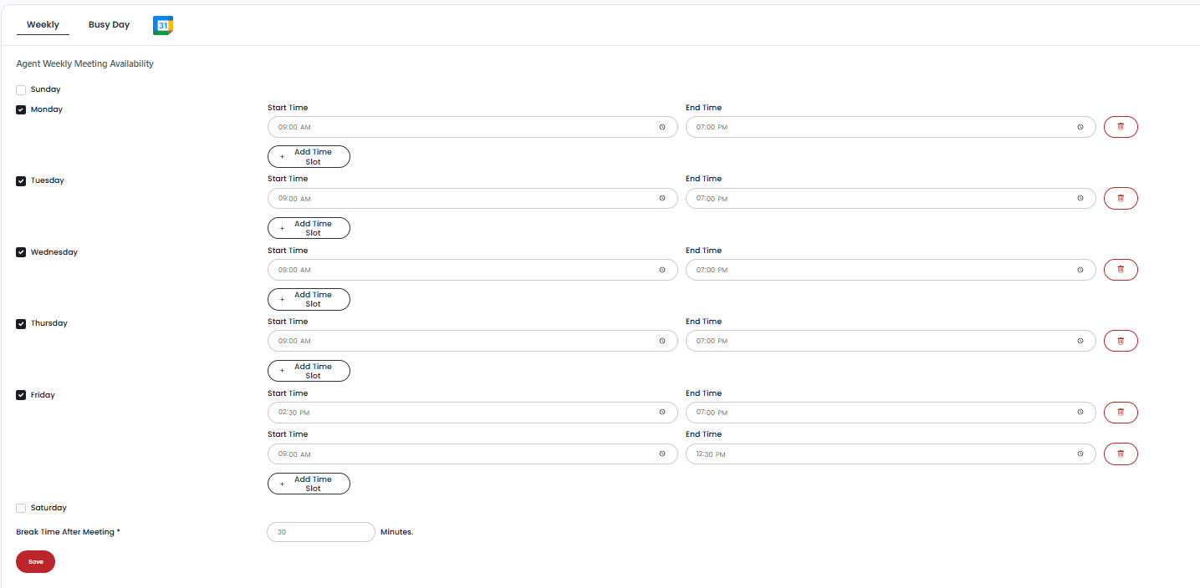Edit Thursday's 09:00 AM start time field
This screenshot has height=588, width=1200.
(x=472, y=341)
